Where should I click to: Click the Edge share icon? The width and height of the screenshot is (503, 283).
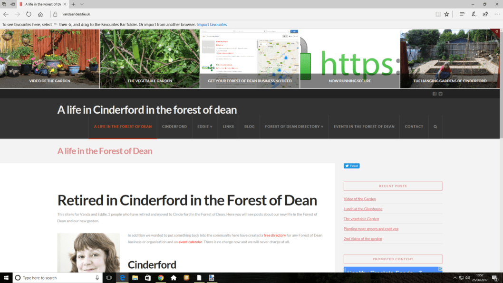coord(485,14)
